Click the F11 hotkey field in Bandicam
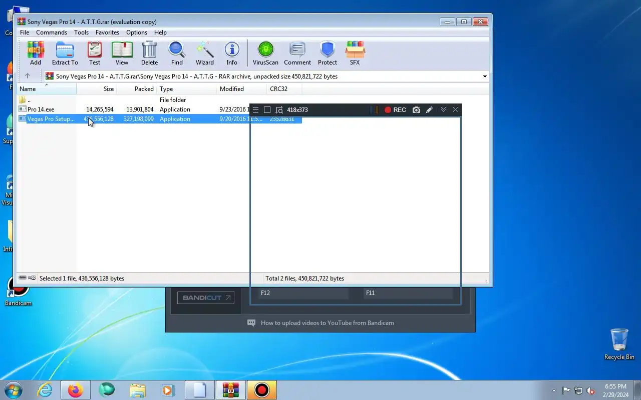This screenshot has height=400, width=641. [x=408, y=293]
